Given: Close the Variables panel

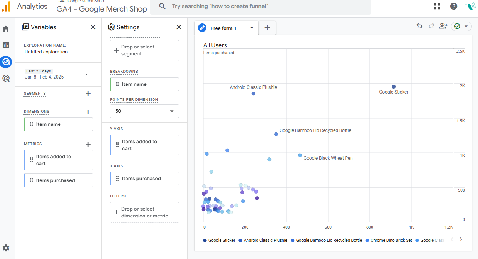Looking at the screenshot, I should point(93,27).
